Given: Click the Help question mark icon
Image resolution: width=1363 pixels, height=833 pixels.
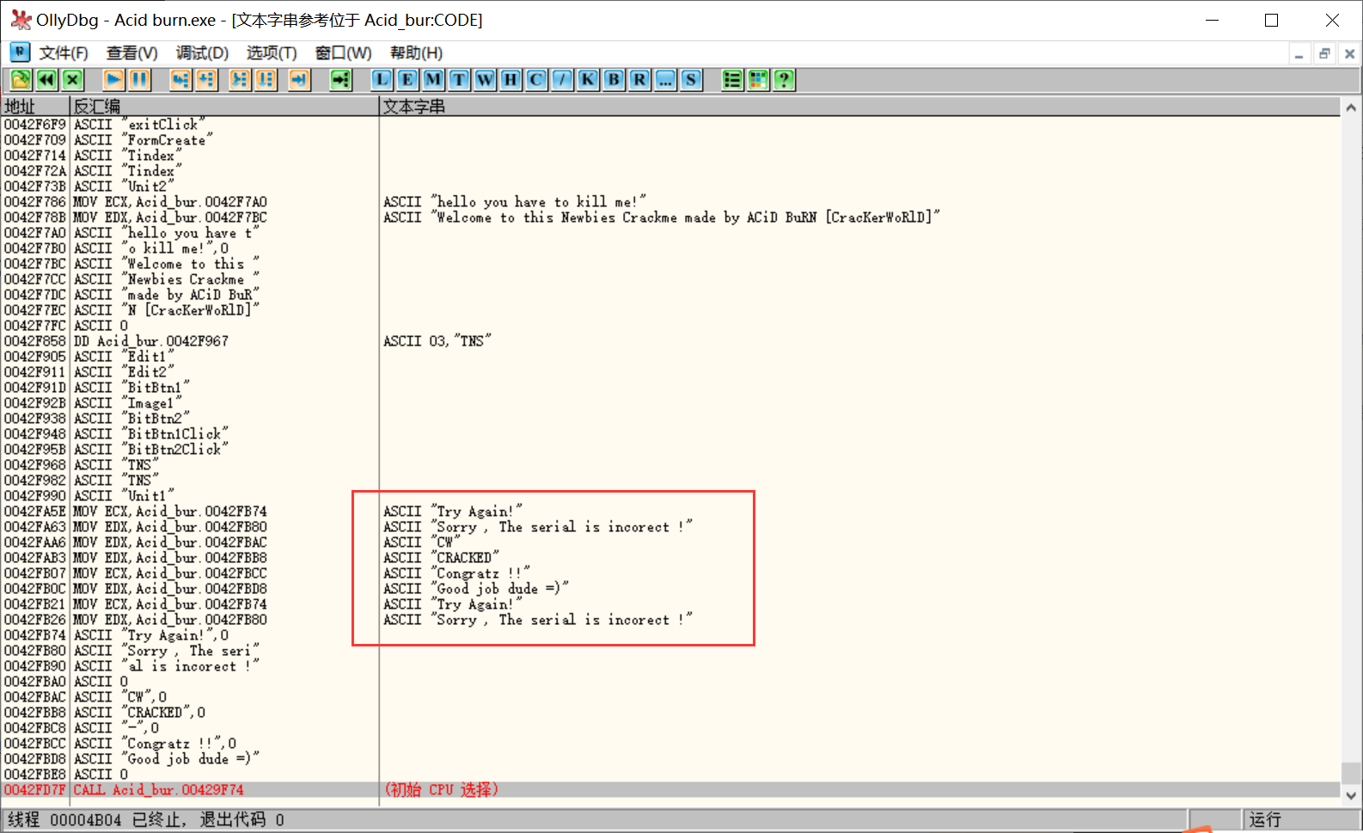Looking at the screenshot, I should (784, 80).
